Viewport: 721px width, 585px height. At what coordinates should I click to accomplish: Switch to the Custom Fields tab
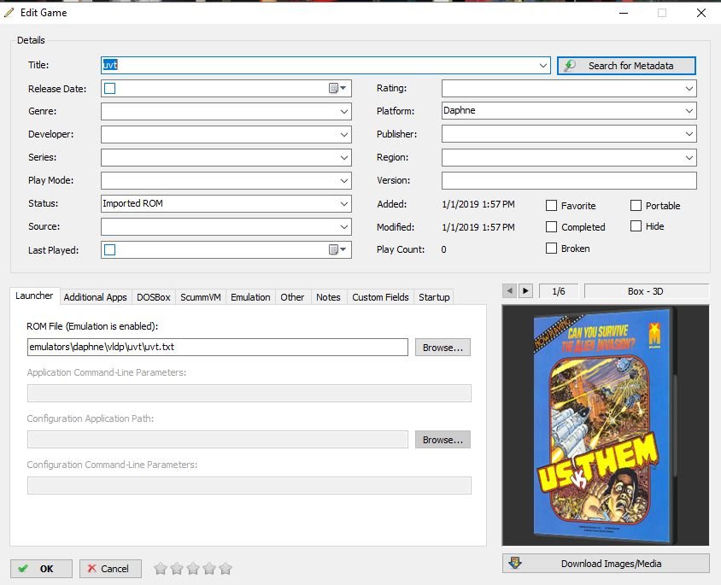380,297
